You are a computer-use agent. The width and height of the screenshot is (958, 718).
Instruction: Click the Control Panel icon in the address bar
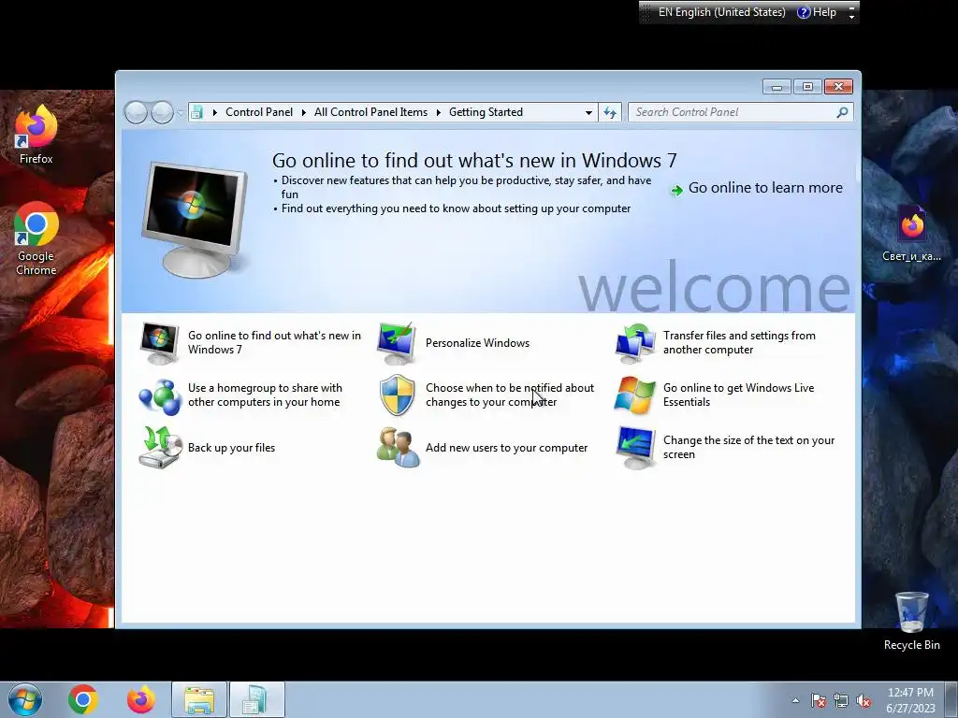[x=196, y=112]
